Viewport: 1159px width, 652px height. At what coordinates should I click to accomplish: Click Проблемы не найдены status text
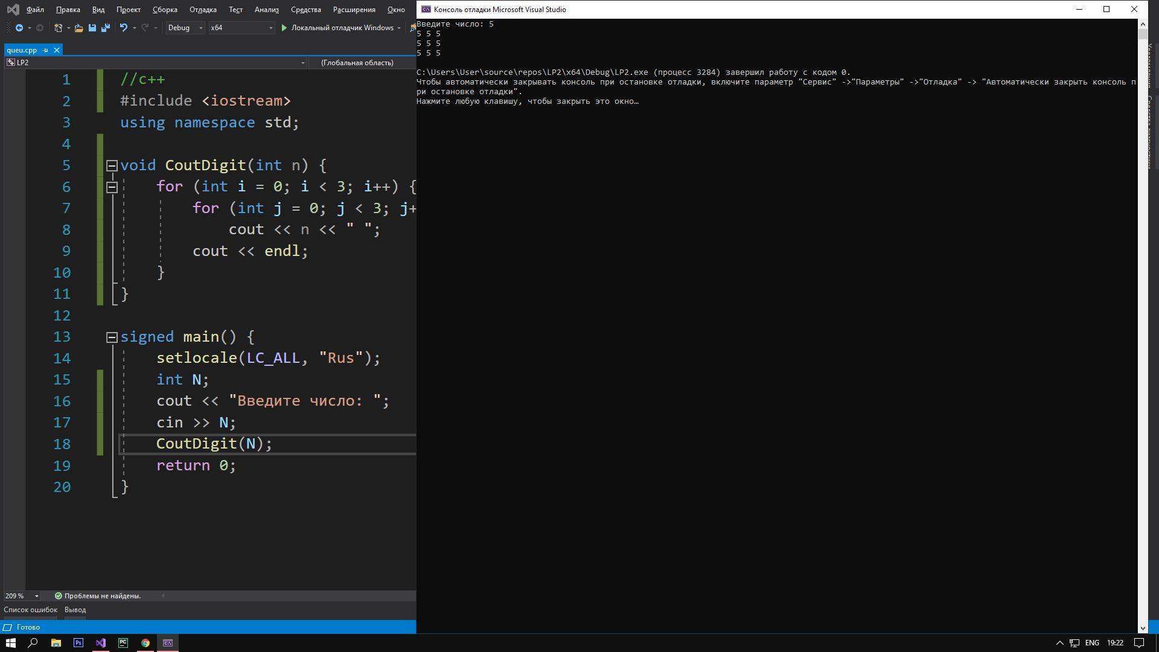[103, 596]
